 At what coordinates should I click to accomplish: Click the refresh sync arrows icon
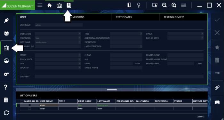point(6,113)
